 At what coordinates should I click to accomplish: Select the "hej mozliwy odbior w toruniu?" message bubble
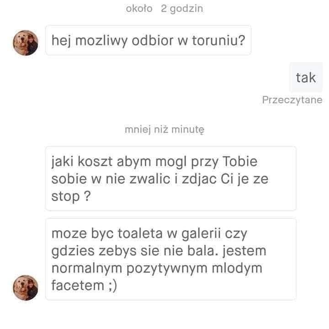pyautogui.click(x=148, y=40)
